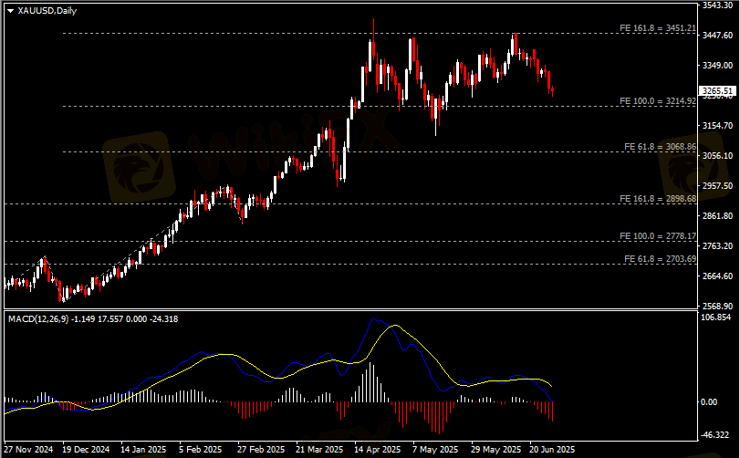The image size is (740, 458).
Task: Select the FE 61.8 = 2703.69 label
Action: coord(660,258)
